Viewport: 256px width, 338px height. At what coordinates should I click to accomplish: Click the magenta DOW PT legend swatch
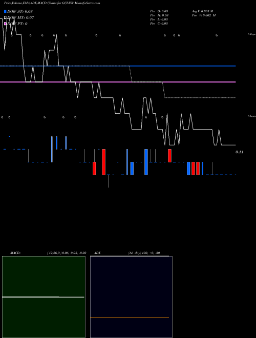click(5, 24)
